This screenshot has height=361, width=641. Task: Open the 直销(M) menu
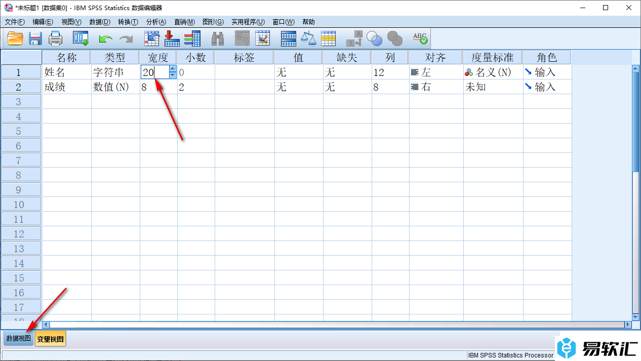[x=185, y=22]
